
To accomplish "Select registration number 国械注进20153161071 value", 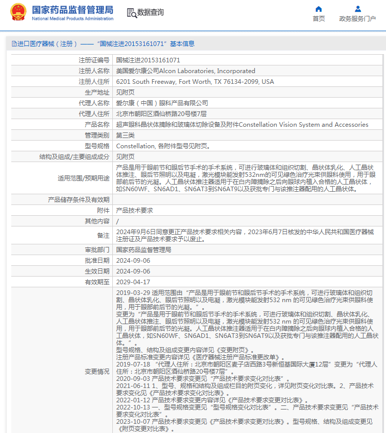I will coord(148,60).
